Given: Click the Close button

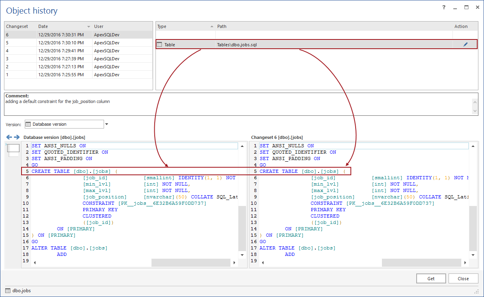Looking at the screenshot, I should [x=463, y=278].
